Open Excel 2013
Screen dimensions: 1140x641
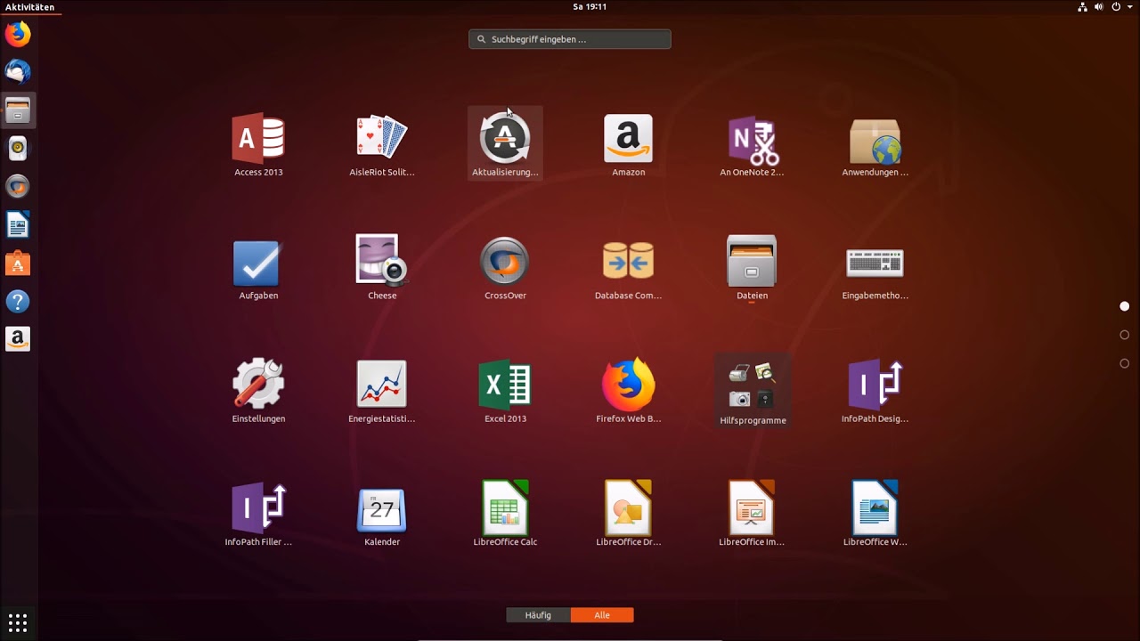(x=505, y=391)
